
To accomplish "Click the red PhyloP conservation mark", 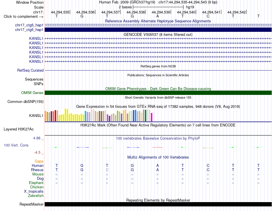I will pyautogui.click(x=157, y=147).
